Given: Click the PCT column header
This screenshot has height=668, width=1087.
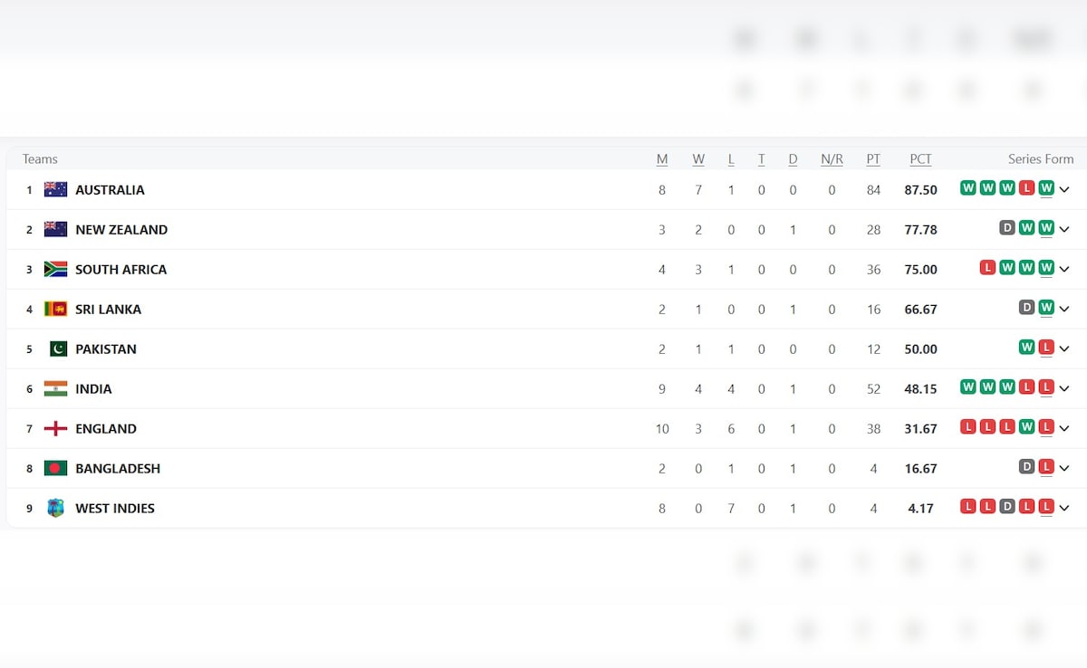Looking at the screenshot, I should (920, 159).
